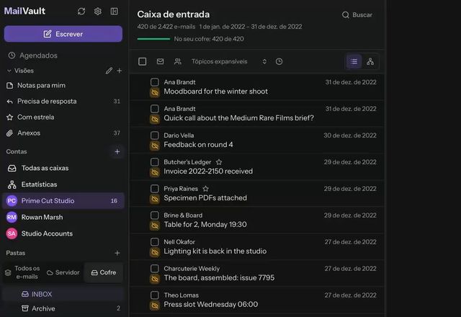Click the people contacts filter icon

[x=178, y=61]
